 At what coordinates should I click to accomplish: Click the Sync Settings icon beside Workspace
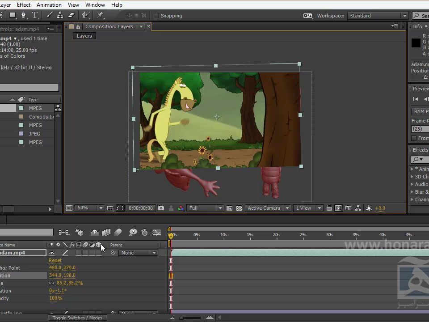pyautogui.click(x=307, y=16)
